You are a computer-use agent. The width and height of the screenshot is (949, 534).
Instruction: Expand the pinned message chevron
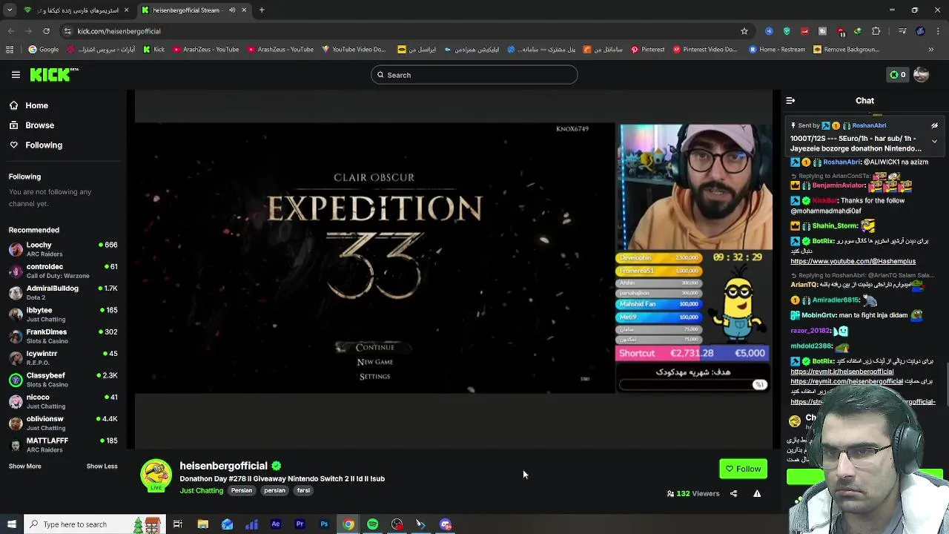click(x=934, y=141)
